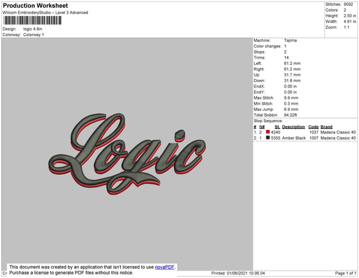Select the Height value 2.50 in

(x=350, y=16)
